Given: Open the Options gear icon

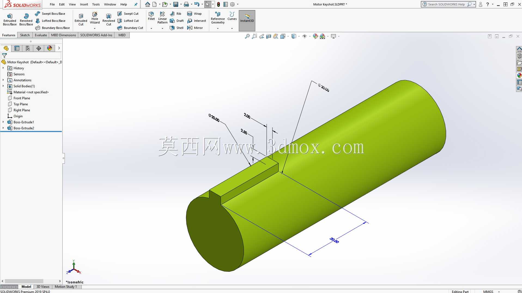Looking at the screenshot, I should click(x=232, y=4).
